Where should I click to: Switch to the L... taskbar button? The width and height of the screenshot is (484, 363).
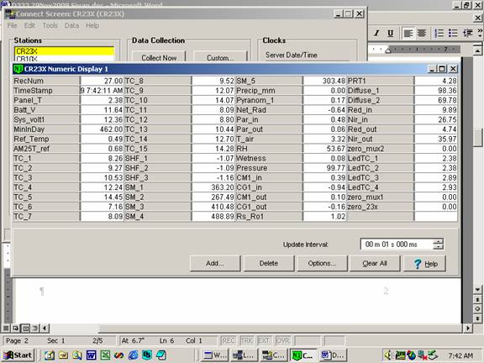click(244, 355)
